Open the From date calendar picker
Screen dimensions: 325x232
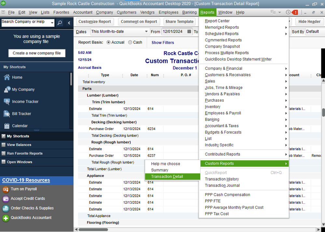[189, 32]
